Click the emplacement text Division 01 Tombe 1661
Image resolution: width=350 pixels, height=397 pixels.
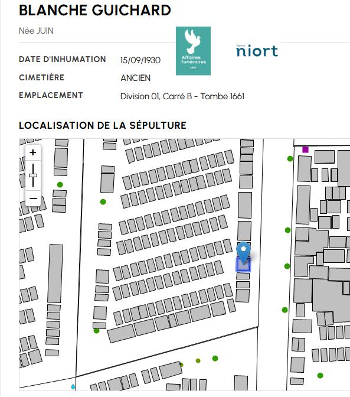point(182,96)
